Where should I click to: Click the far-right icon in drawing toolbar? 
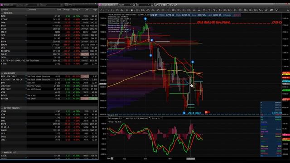[x=288, y=10]
